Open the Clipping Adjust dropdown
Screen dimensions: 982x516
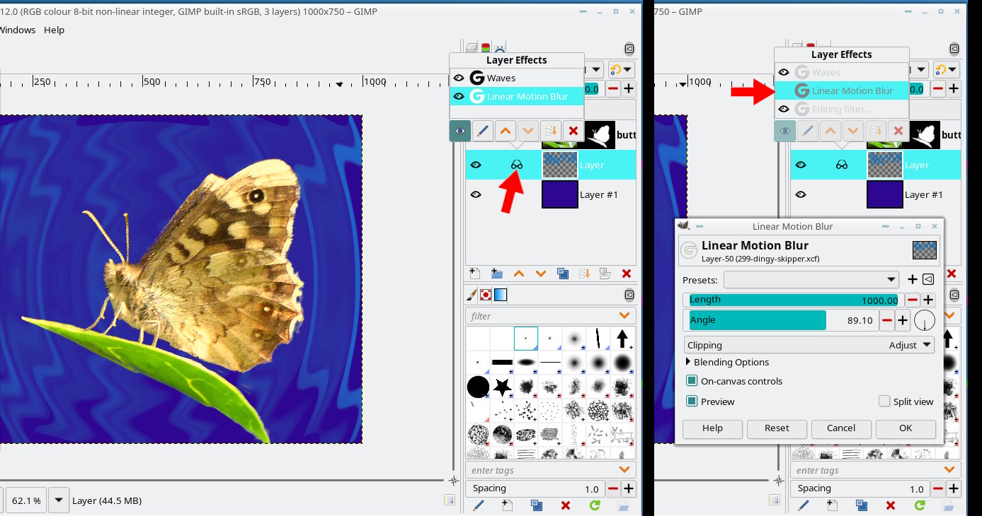pyautogui.click(x=809, y=346)
